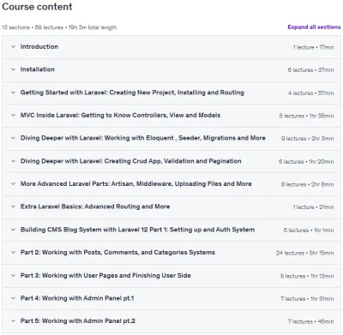This screenshot has height=335, width=343.
Task: Expand Extra Laravel Basics chevron
Action: pos(13,206)
